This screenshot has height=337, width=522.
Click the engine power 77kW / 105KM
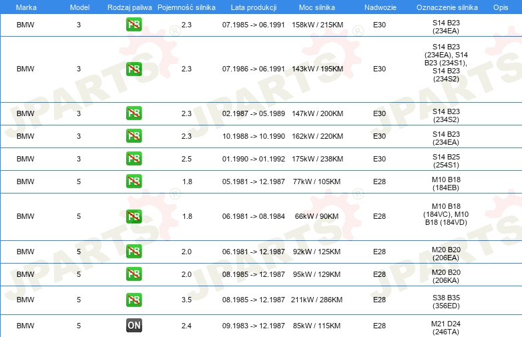coord(316,182)
